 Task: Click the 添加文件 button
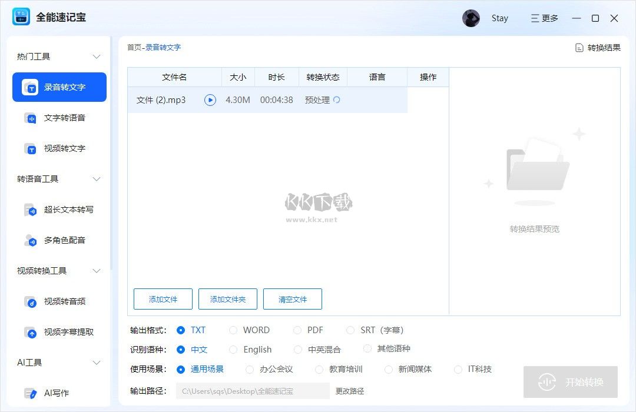(163, 299)
